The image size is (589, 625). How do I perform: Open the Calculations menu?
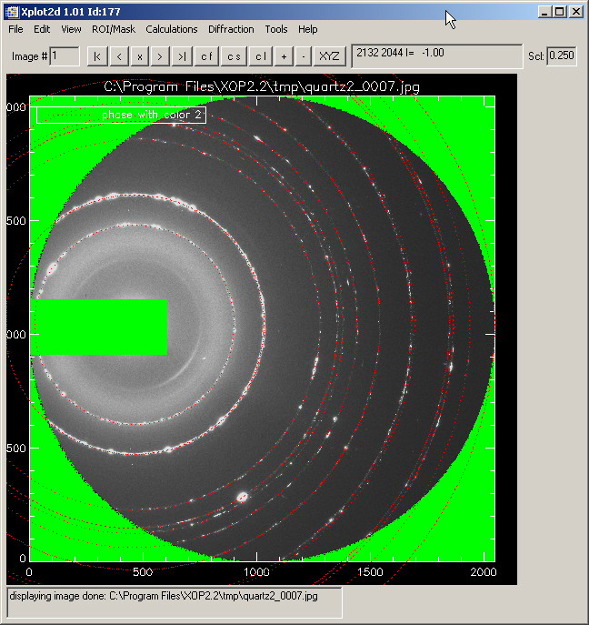coord(171,29)
